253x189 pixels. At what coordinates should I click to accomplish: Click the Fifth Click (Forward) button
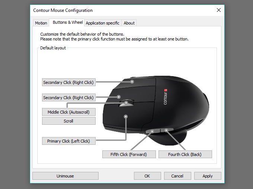pyautogui.click(x=129, y=154)
